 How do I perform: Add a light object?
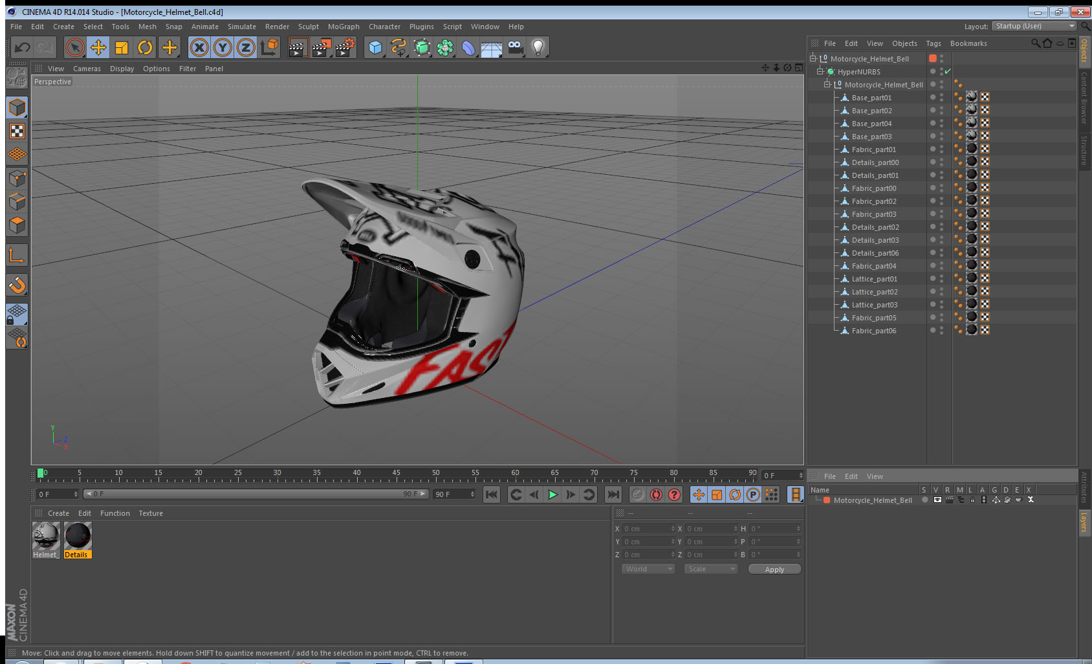click(538, 47)
